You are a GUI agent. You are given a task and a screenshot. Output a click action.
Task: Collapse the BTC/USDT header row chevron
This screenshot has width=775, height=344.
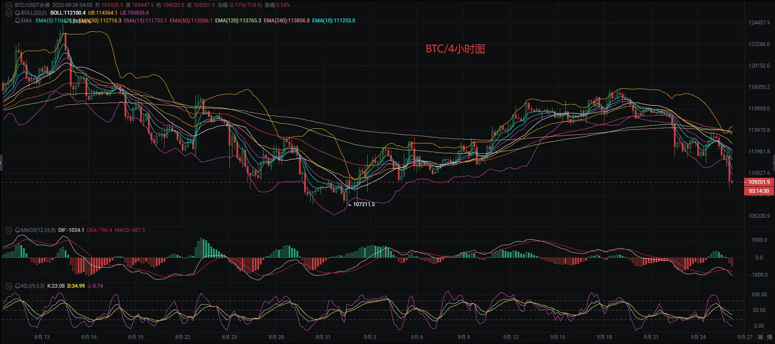pyautogui.click(x=9, y=5)
